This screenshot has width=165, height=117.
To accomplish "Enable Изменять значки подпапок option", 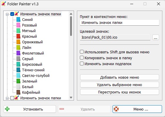I will tap(82, 64).
